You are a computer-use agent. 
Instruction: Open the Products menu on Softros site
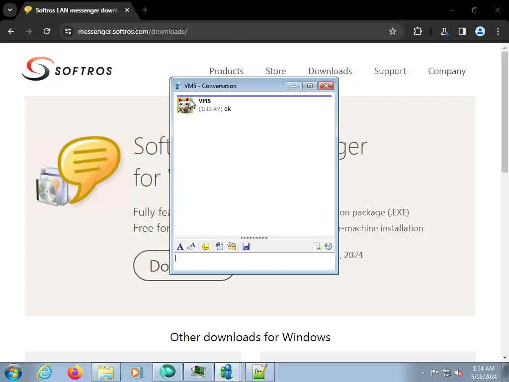226,71
